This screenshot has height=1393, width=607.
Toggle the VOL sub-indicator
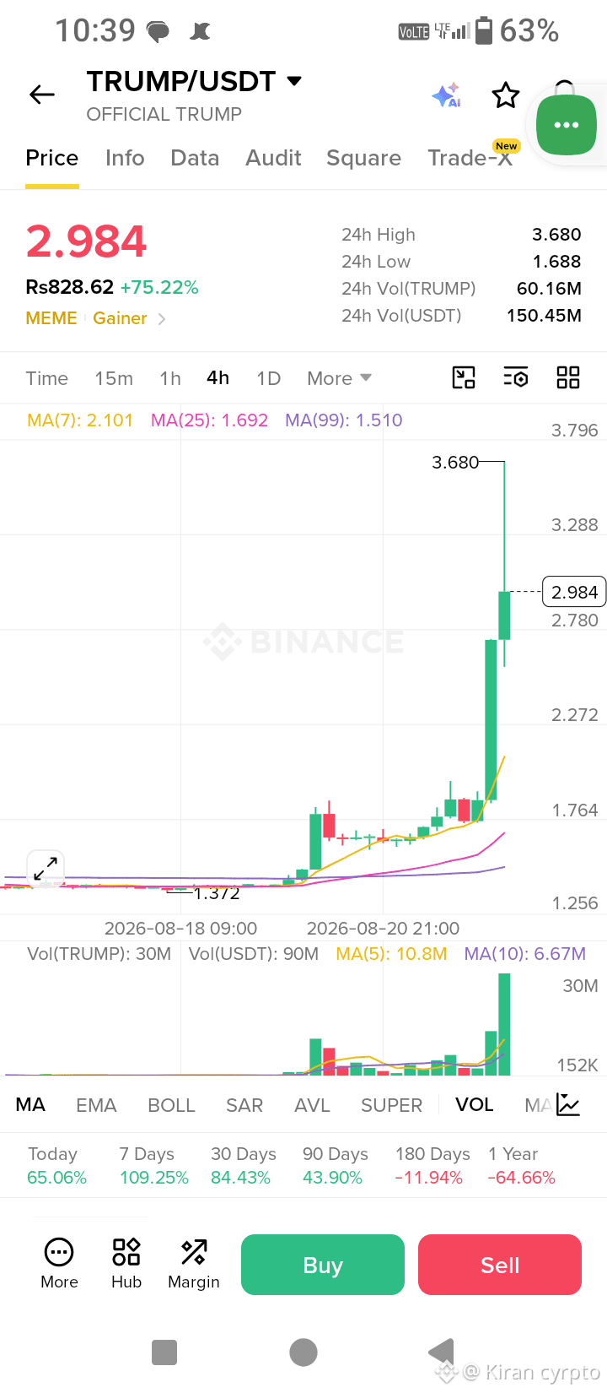(475, 1105)
